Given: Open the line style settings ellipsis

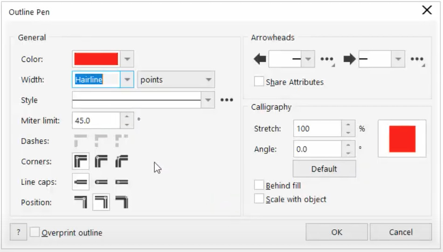Looking at the screenshot, I should [227, 100].
